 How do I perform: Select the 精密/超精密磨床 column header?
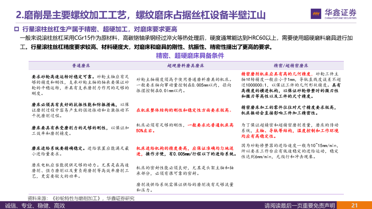coord(291,66)
